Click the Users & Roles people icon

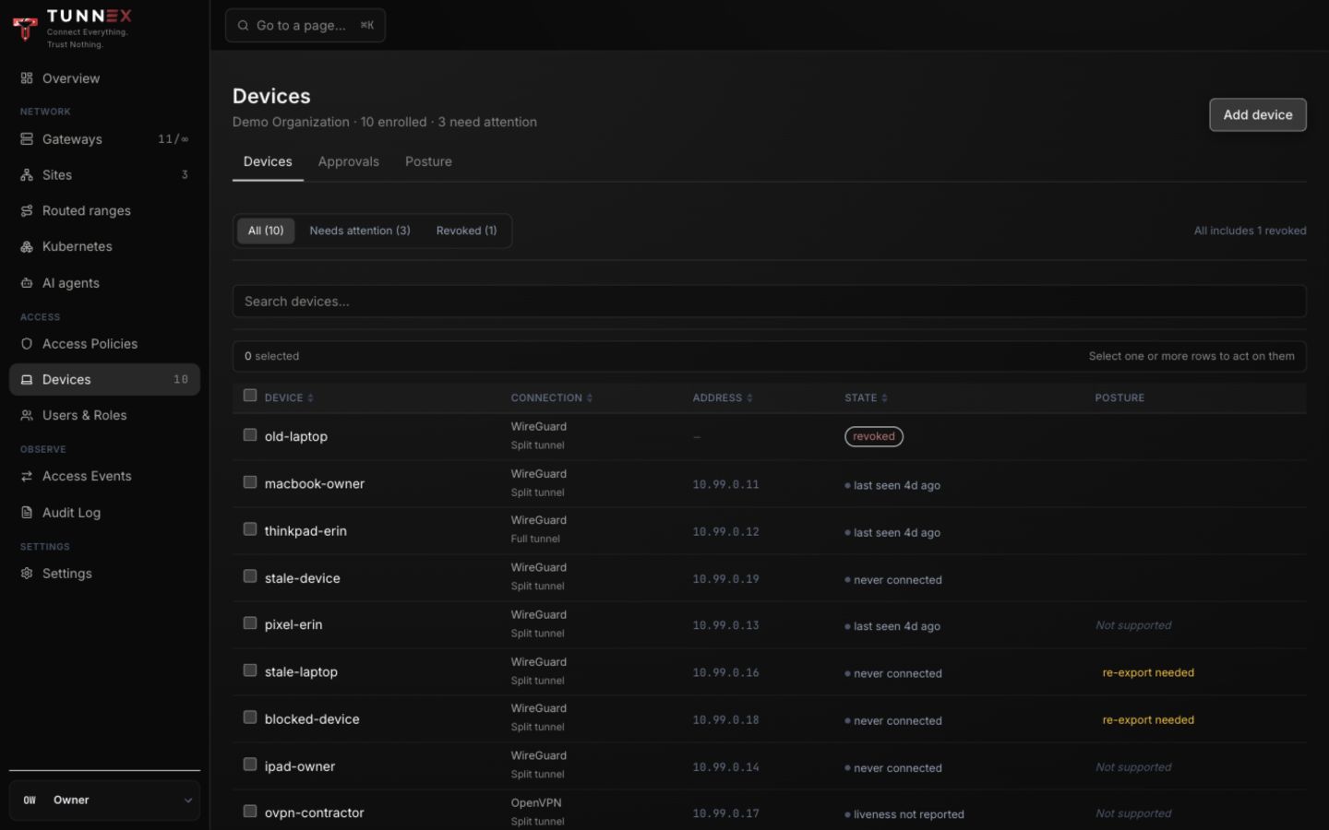(x=27, y=415)
